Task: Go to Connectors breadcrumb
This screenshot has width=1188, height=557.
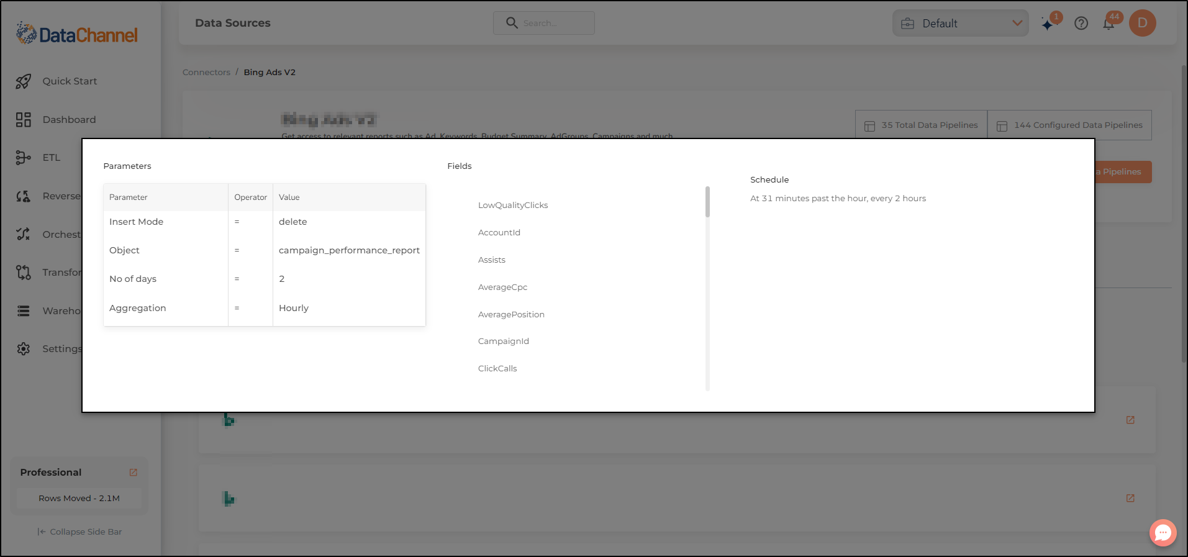Action: point(206,72)
